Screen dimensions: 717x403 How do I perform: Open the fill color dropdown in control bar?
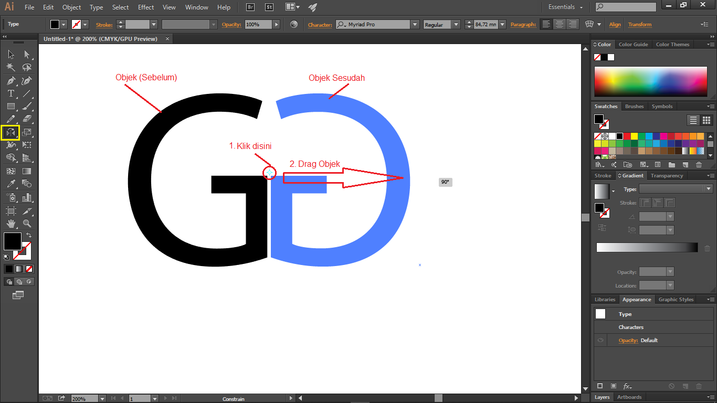[64, 25]
